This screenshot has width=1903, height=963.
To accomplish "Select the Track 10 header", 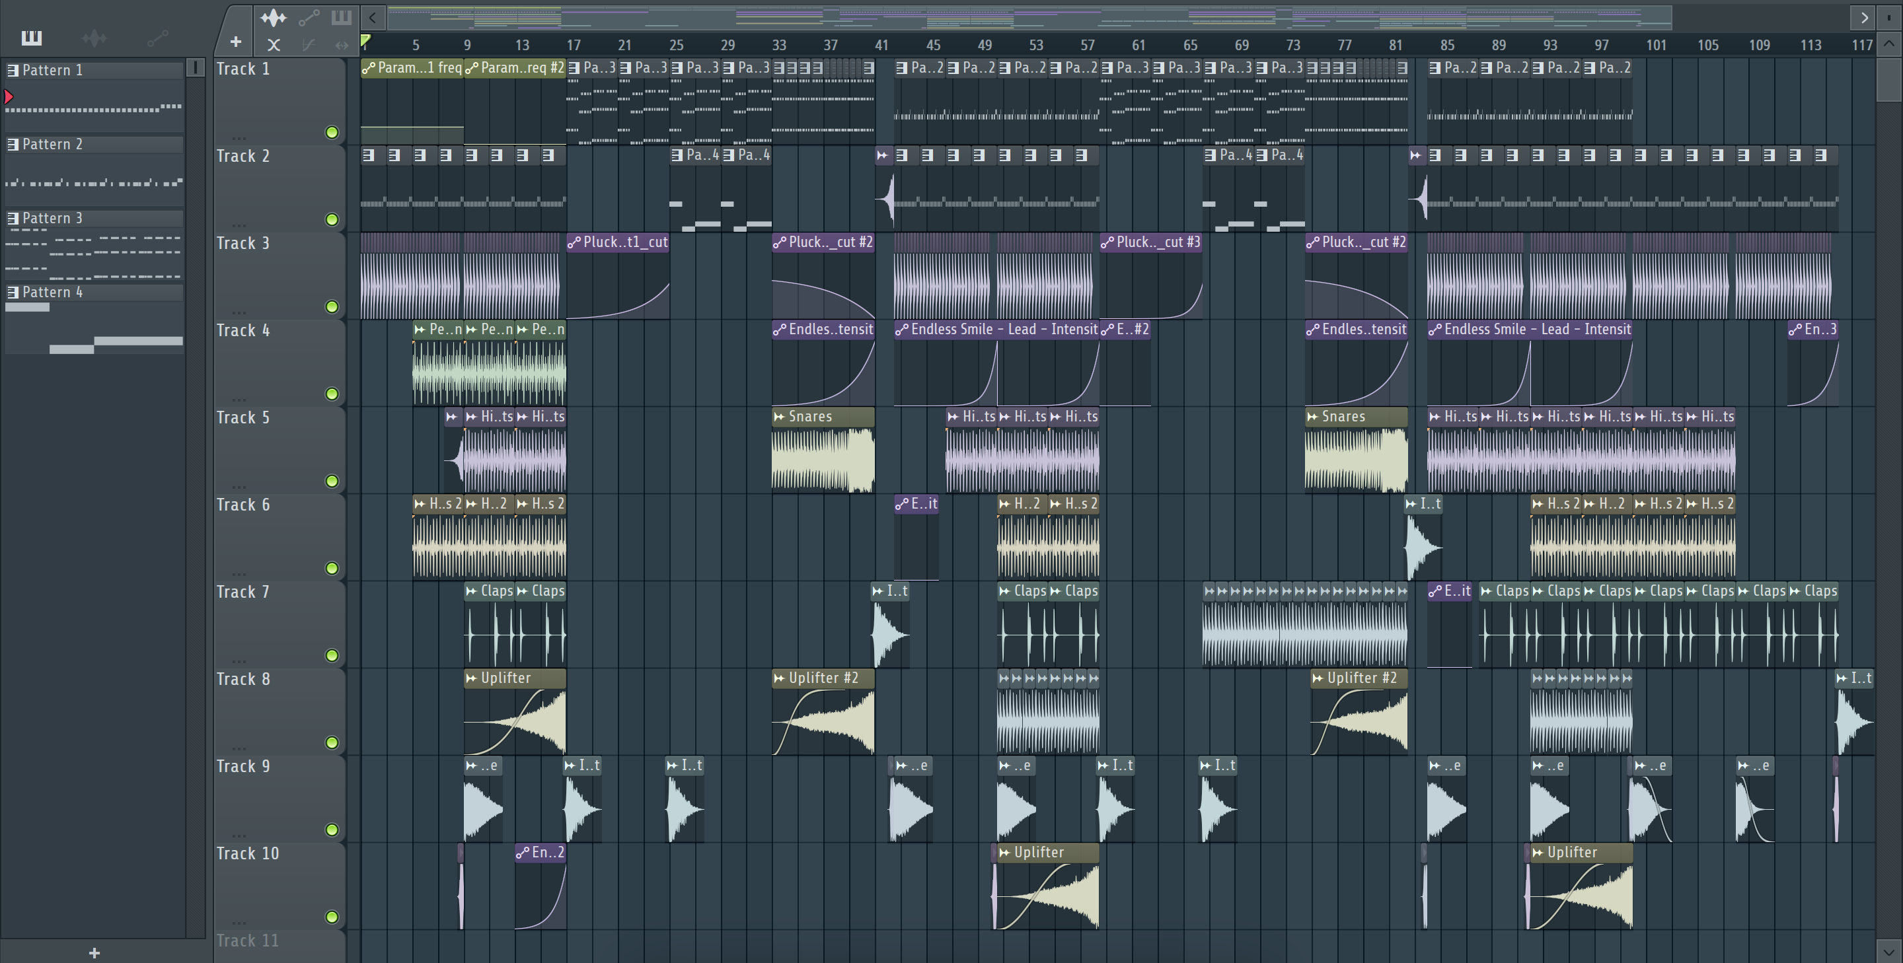I will click(x=280, y=886).
